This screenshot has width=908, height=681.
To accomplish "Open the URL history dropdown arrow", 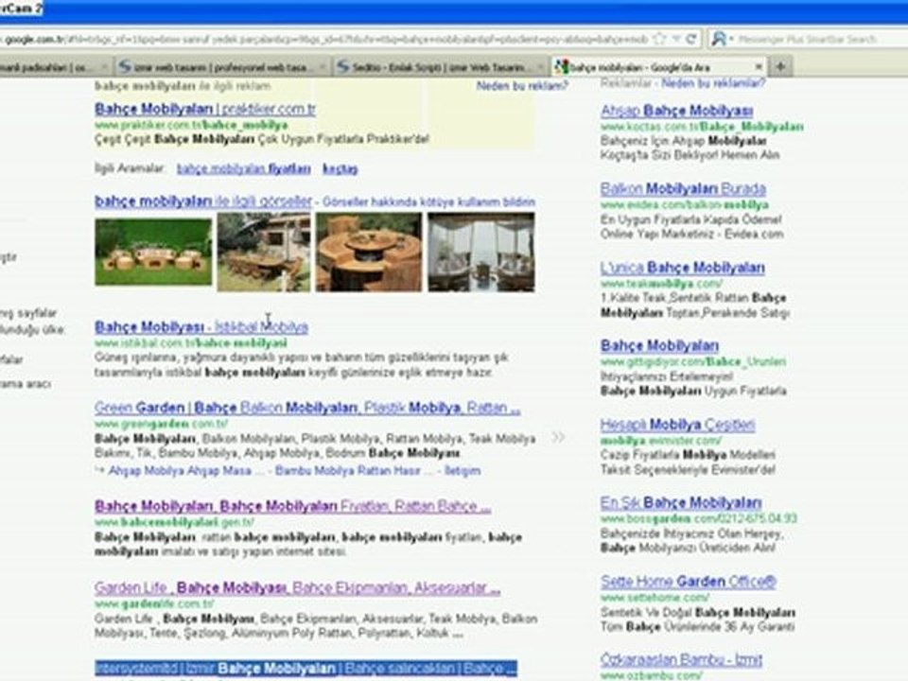I will pos(675,40).
